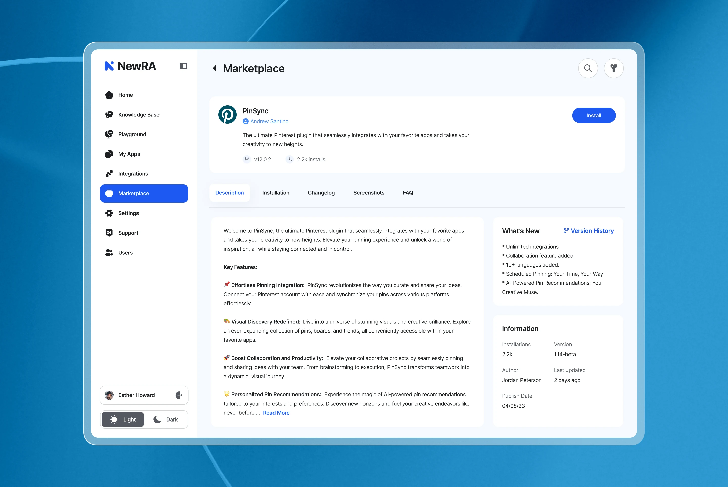Click the Settings gear icon
728x487 pixels.
point(109,213)
